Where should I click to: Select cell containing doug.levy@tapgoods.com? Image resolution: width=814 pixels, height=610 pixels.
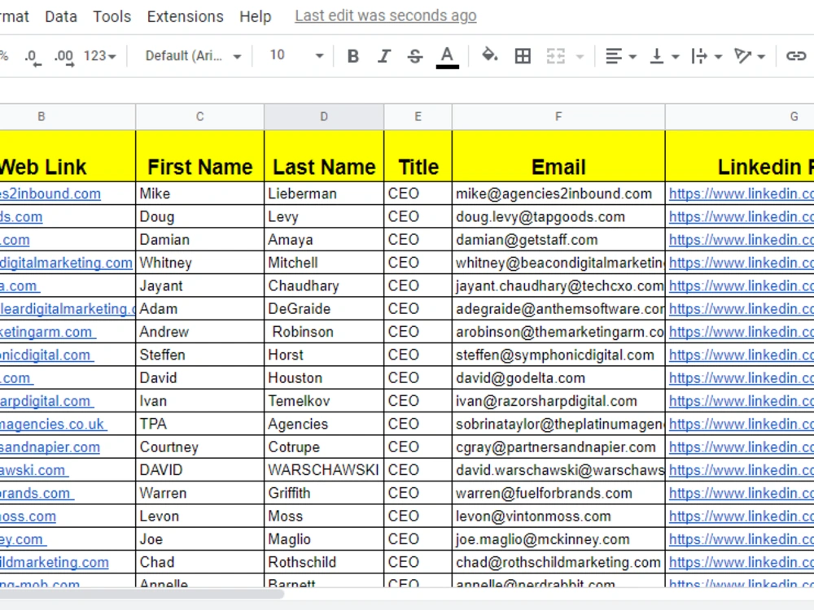[x=558, y=217]
